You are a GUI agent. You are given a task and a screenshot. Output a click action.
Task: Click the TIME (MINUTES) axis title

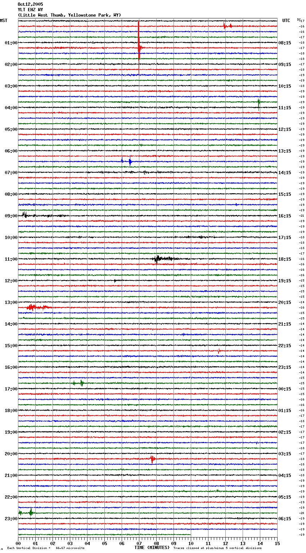152,548
